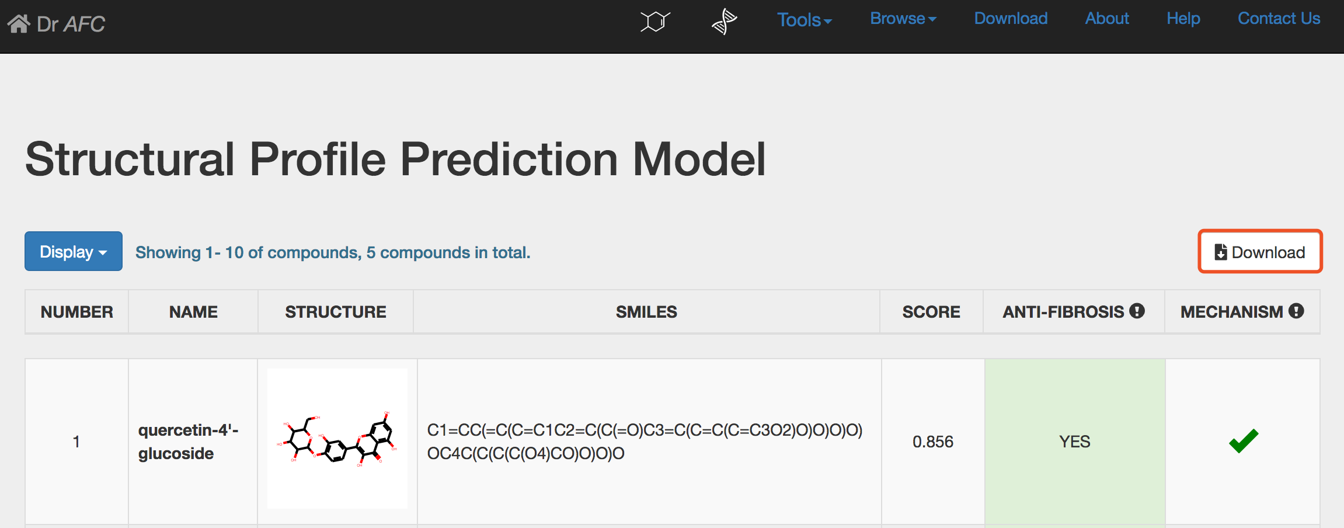The image size is (1344, 528).
Task: Click the green checkmark in Mechanism column
Action: pyautogui.click(x=1244, y=441)
